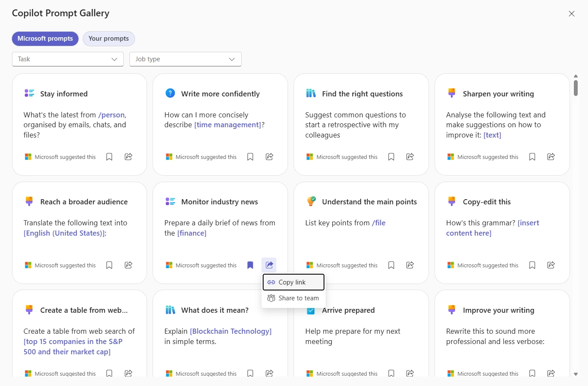Share the Improve your writing prompt
Screen dimensions: 588x386
click(x=551, y=373)
